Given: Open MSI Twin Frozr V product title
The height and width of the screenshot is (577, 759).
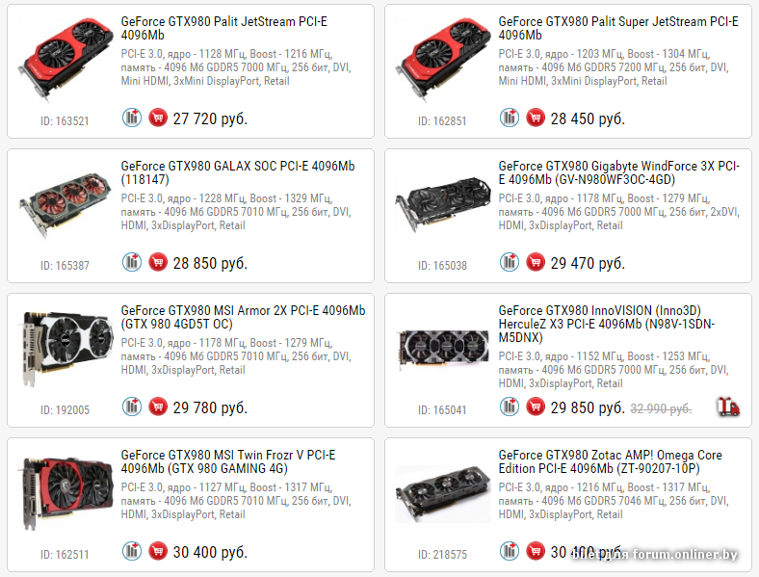Looking at the screenshot, I should pyautogui.click(x=228, y=461).
